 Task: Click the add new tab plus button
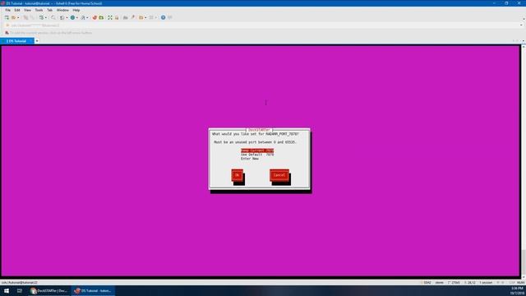point(37,41)
